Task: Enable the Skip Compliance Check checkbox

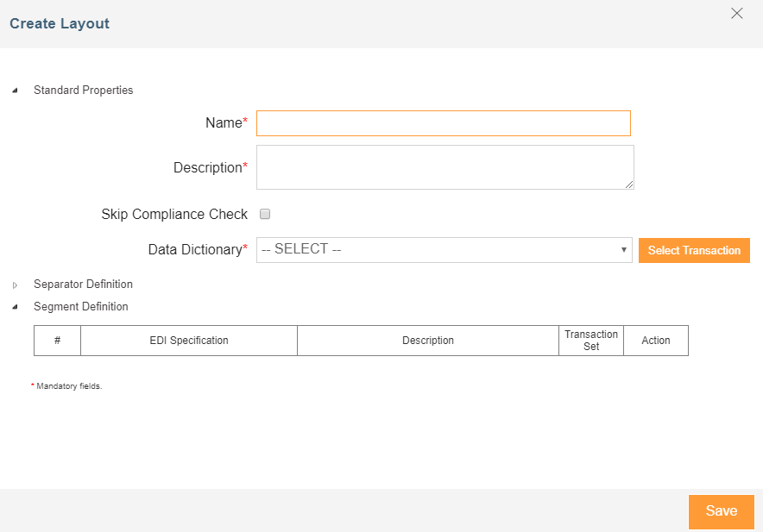Action: pyautogui.click(x=265, y=214)
